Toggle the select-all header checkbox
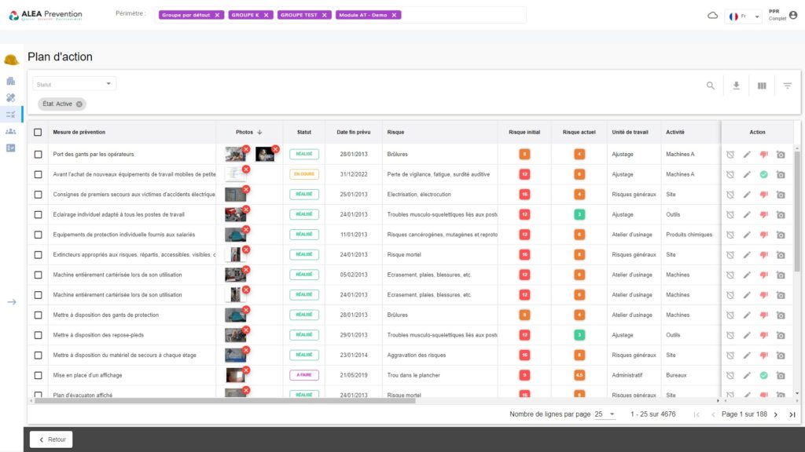 click(x=38, y=132)
